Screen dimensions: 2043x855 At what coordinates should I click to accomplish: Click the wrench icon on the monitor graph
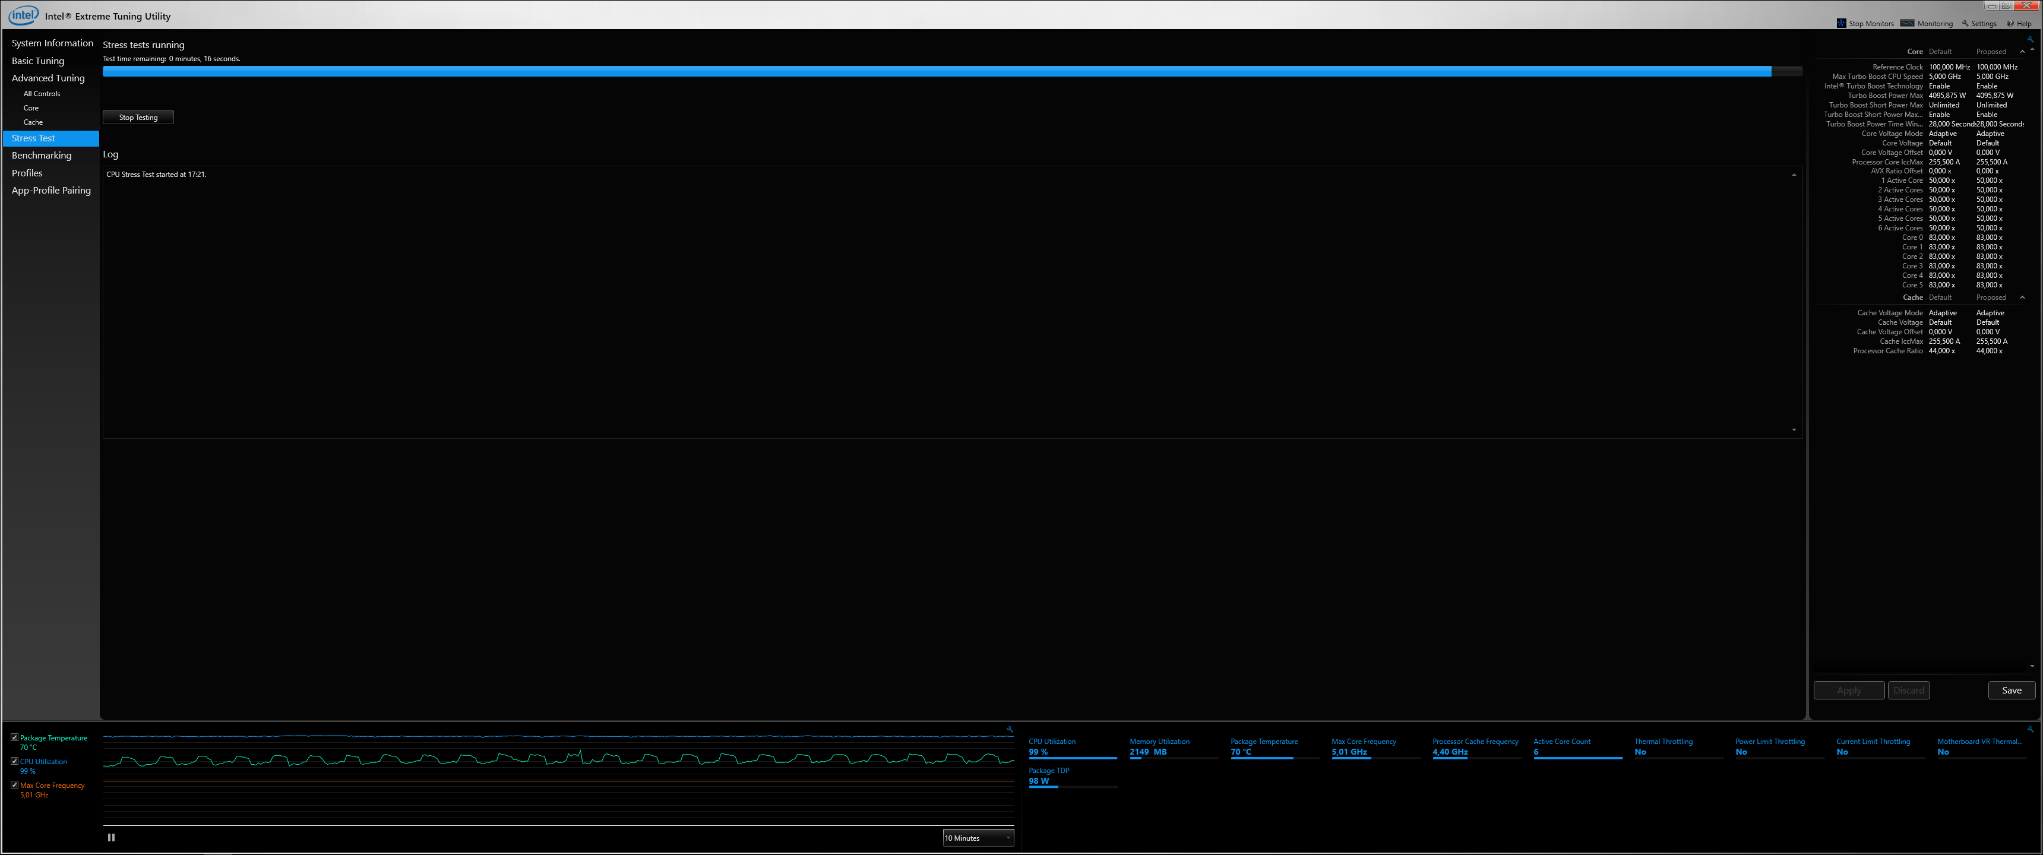[1009, 729]
